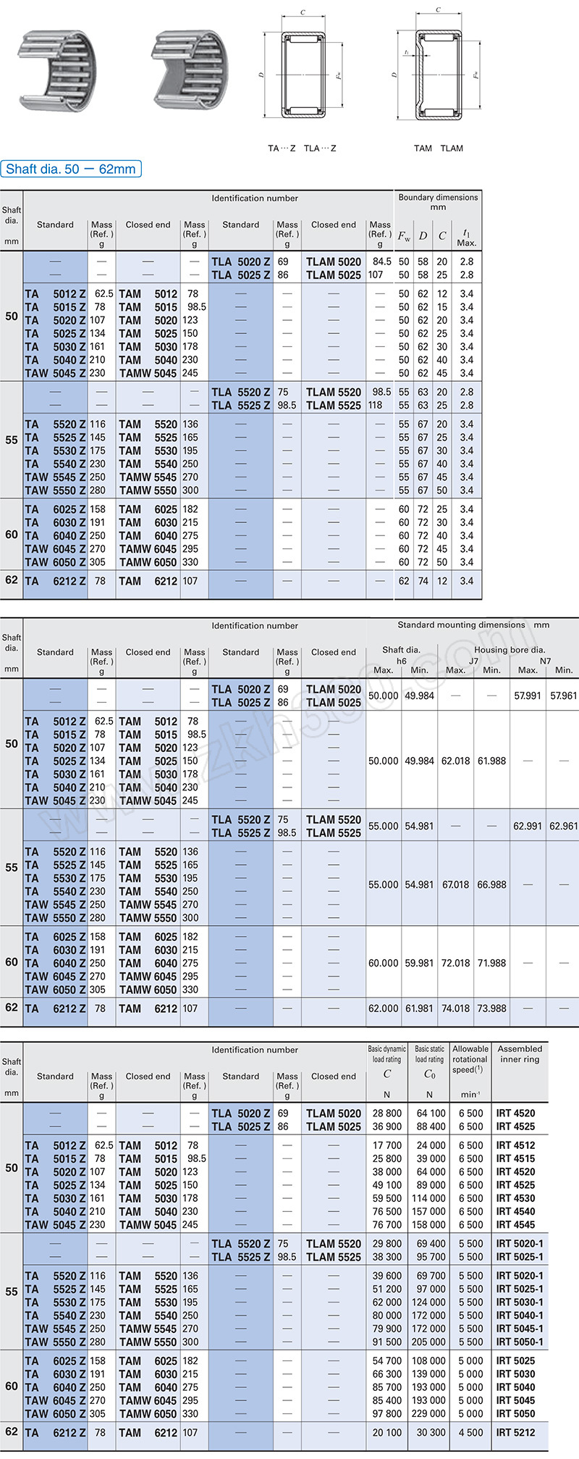Viewport: 579px width, 1459px height.
Task: Click inner ring IRT 5025
Action: coord(516,1360)
